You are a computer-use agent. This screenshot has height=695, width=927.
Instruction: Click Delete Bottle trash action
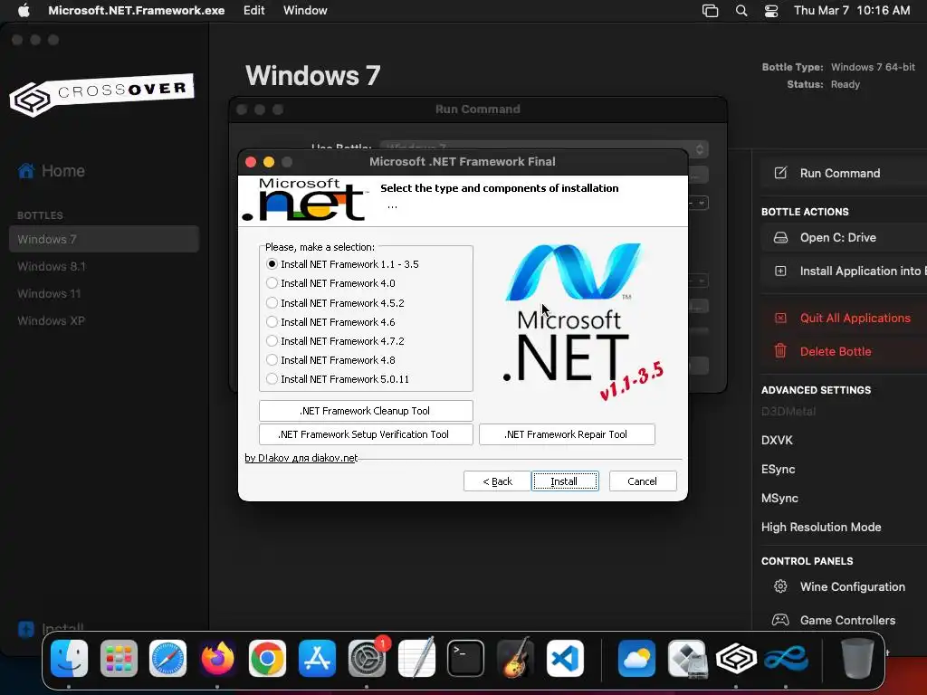pyautogui.click(x=844, y=352)
